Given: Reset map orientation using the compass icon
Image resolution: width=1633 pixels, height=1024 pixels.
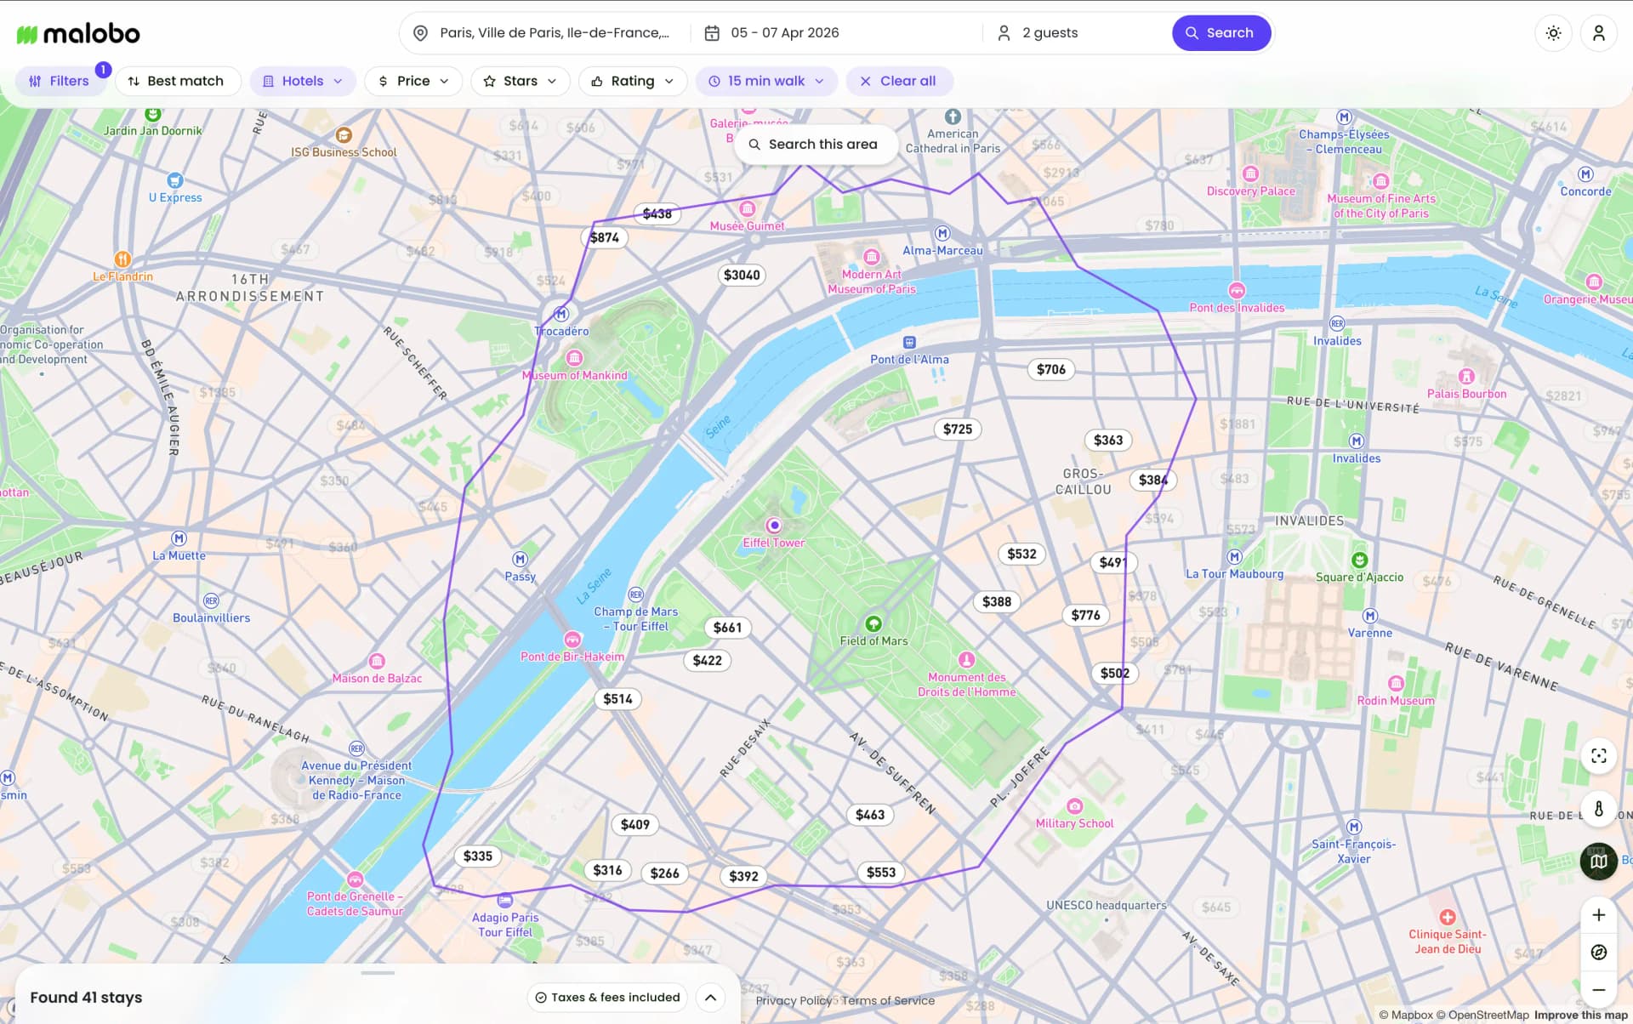Looking at the screenshot, I should pos(1600,953).
